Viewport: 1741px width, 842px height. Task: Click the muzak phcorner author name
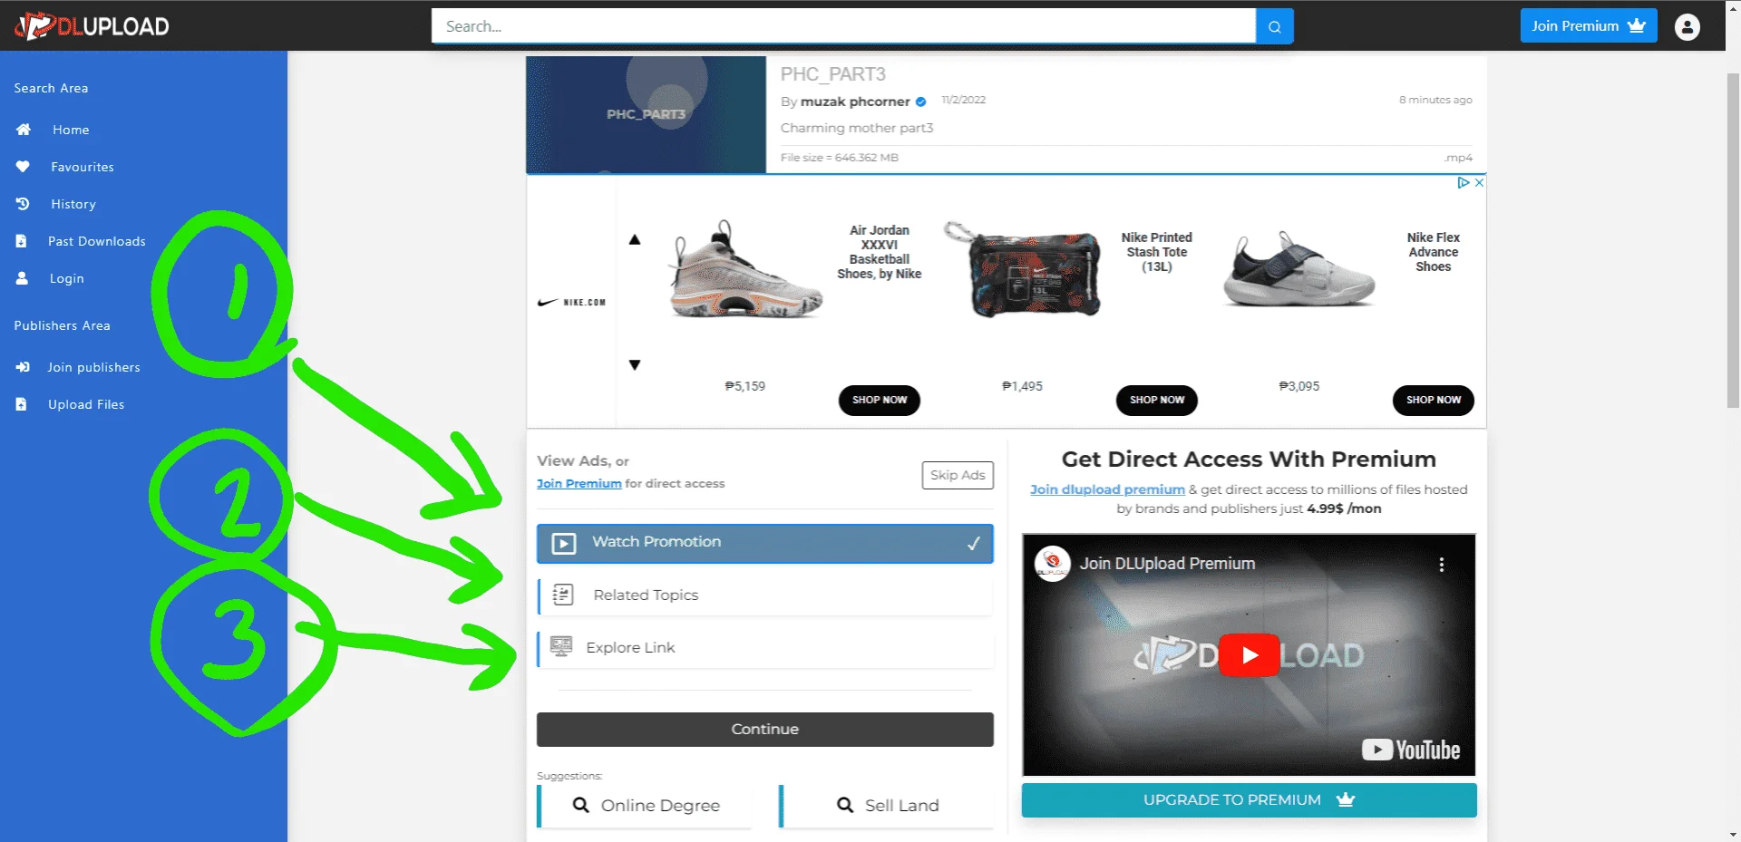[855, 102]
